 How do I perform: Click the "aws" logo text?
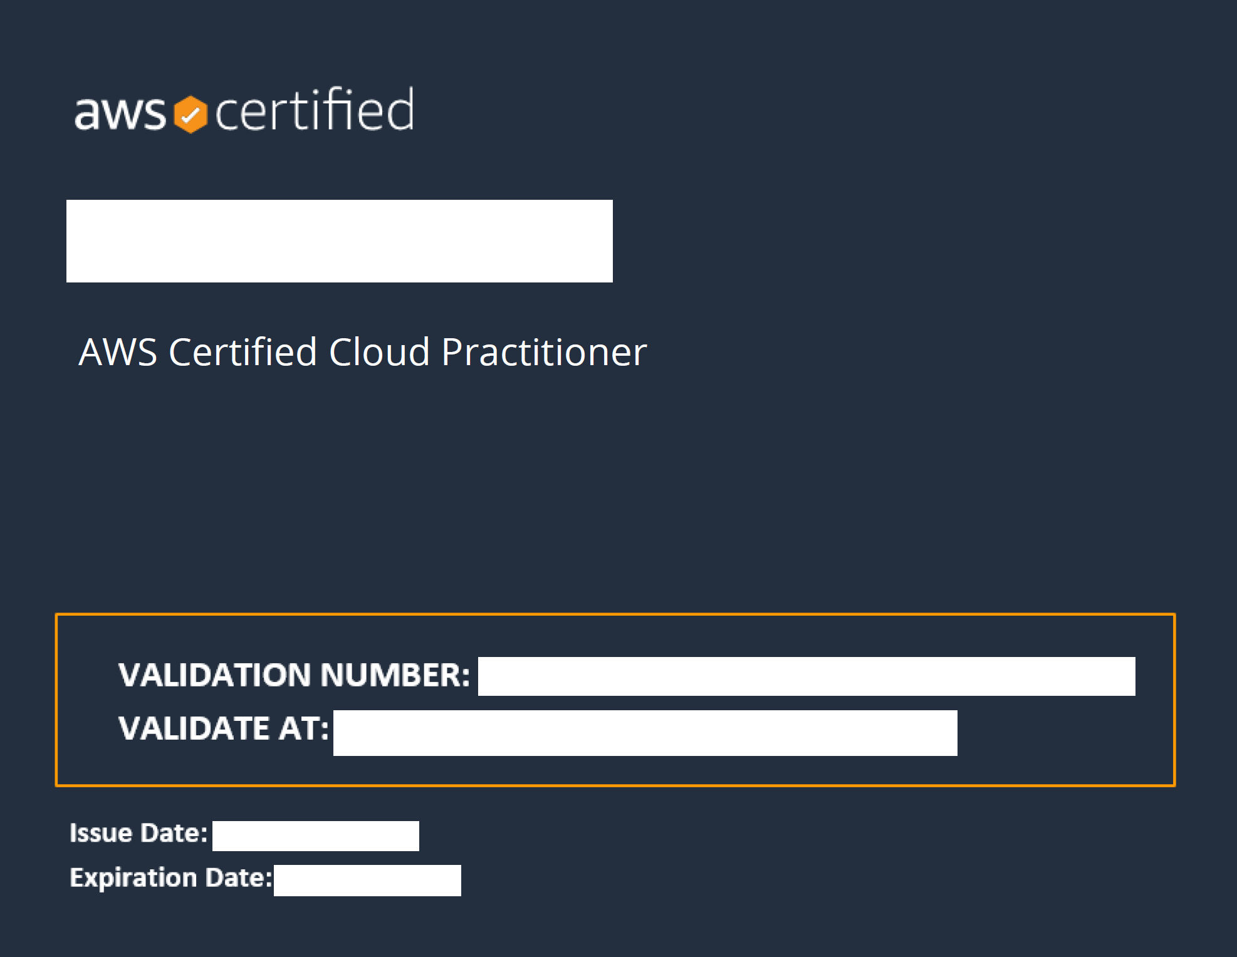[120, 113]
